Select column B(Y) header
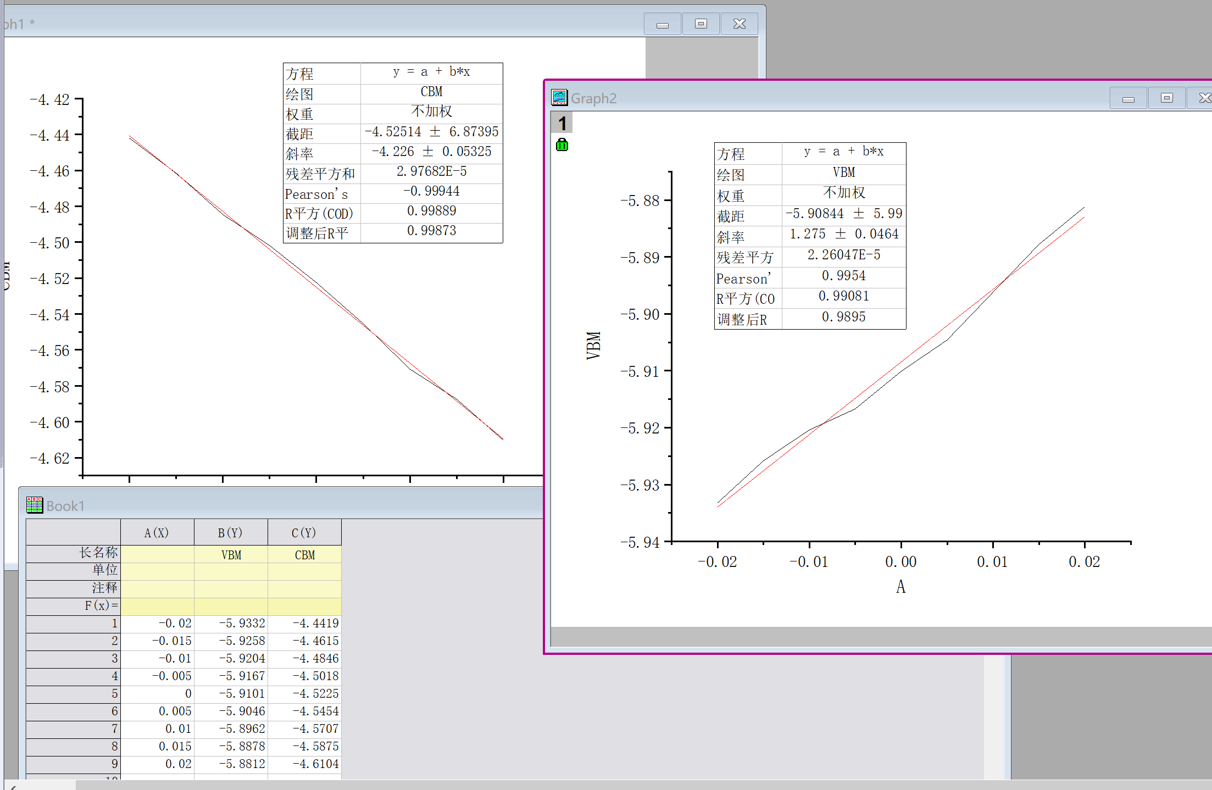This screenshot has width=1212, height=790. click(230, 532)
